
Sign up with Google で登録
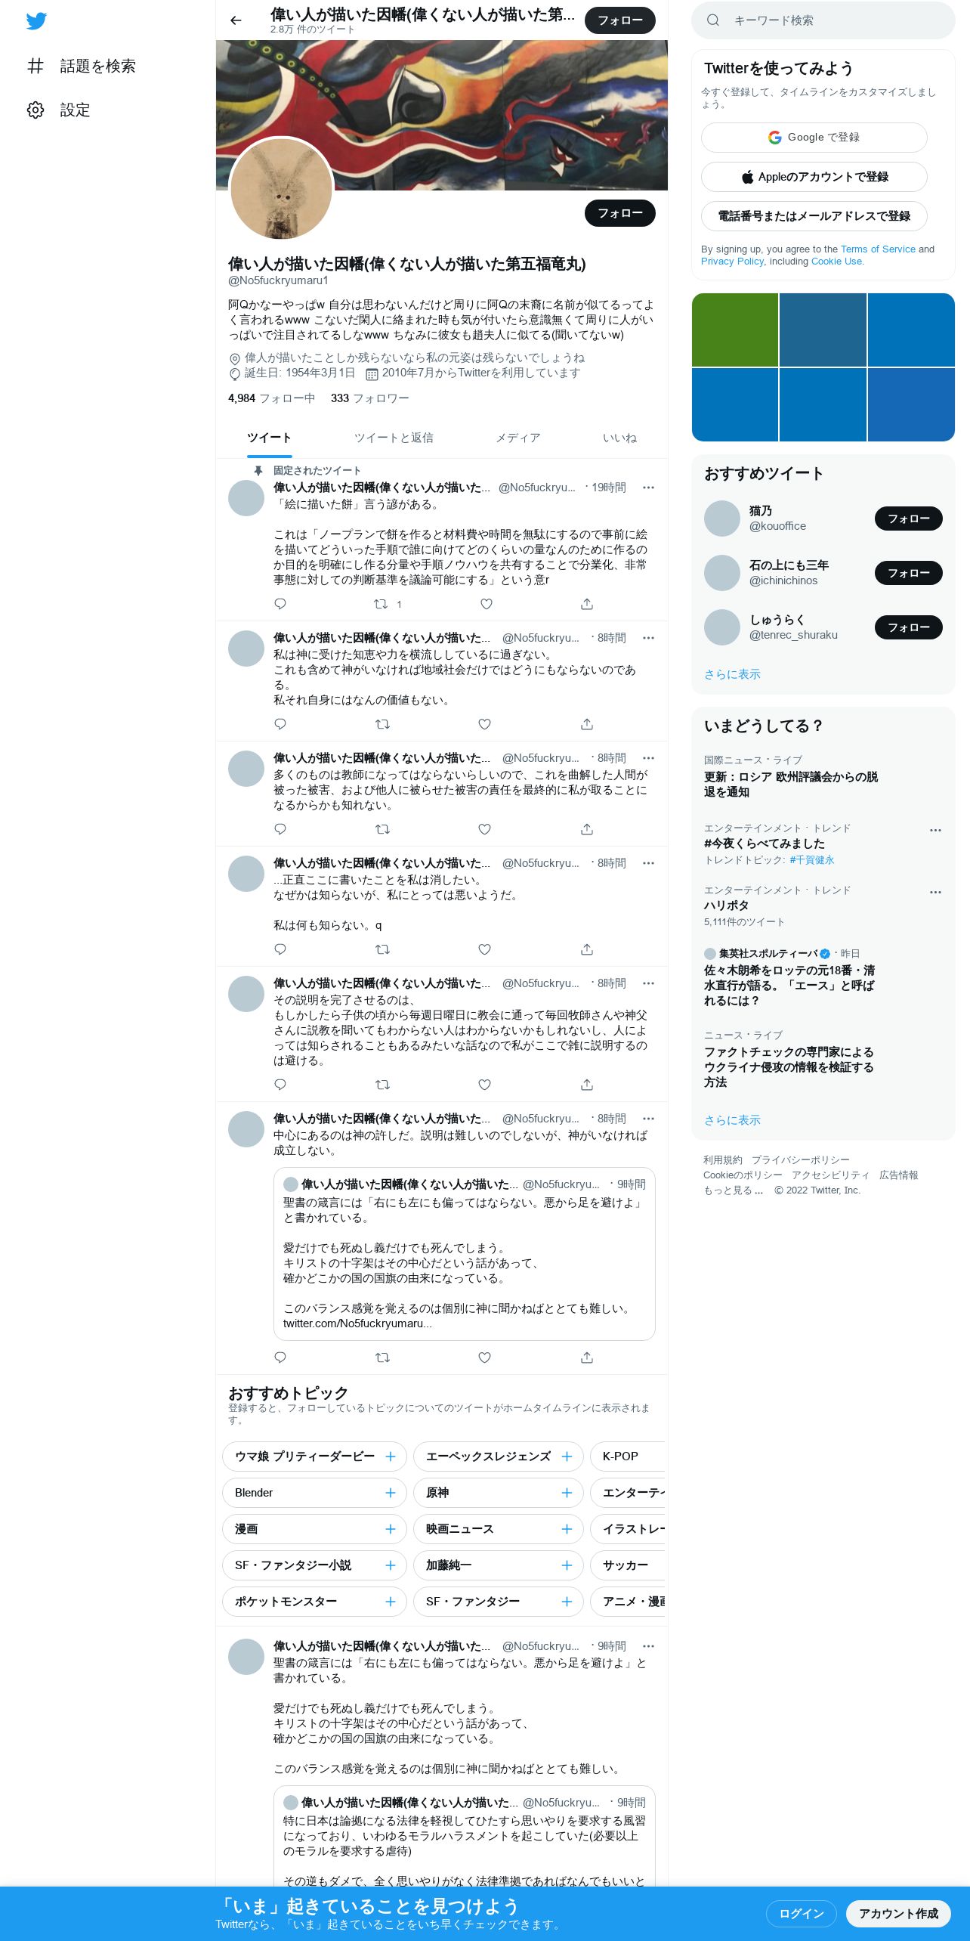click(x=814, y=138)
